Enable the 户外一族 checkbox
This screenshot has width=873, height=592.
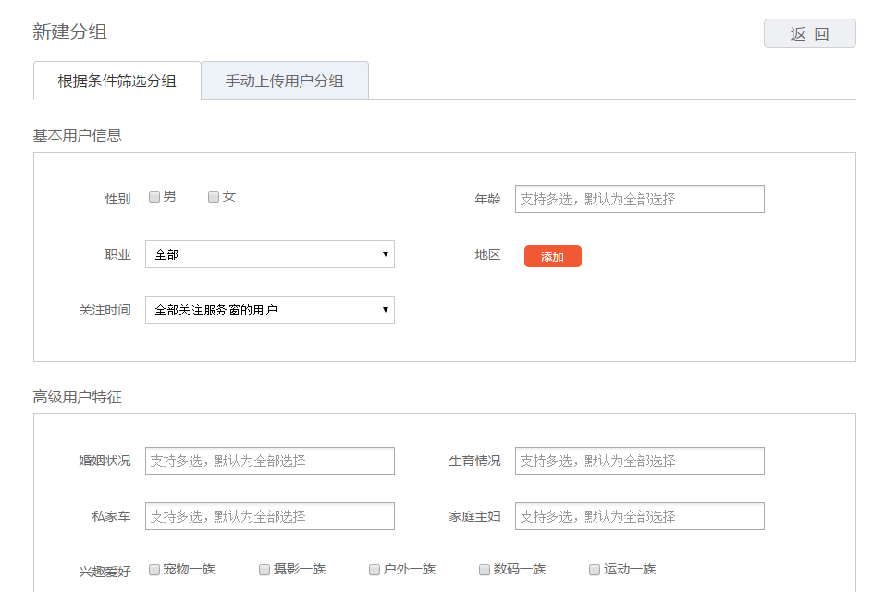(375, 570)
